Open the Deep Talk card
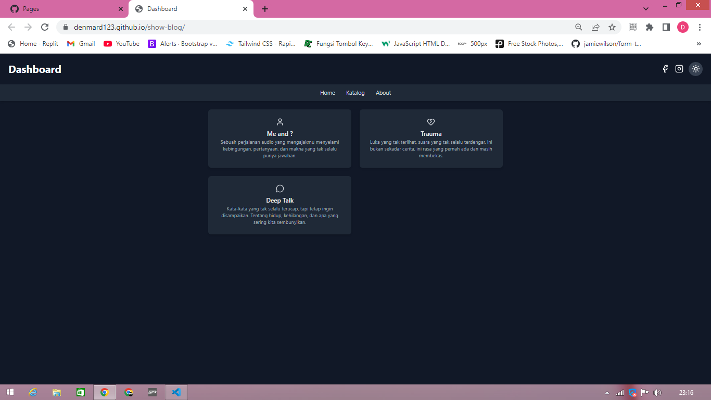 pos(280,205)
